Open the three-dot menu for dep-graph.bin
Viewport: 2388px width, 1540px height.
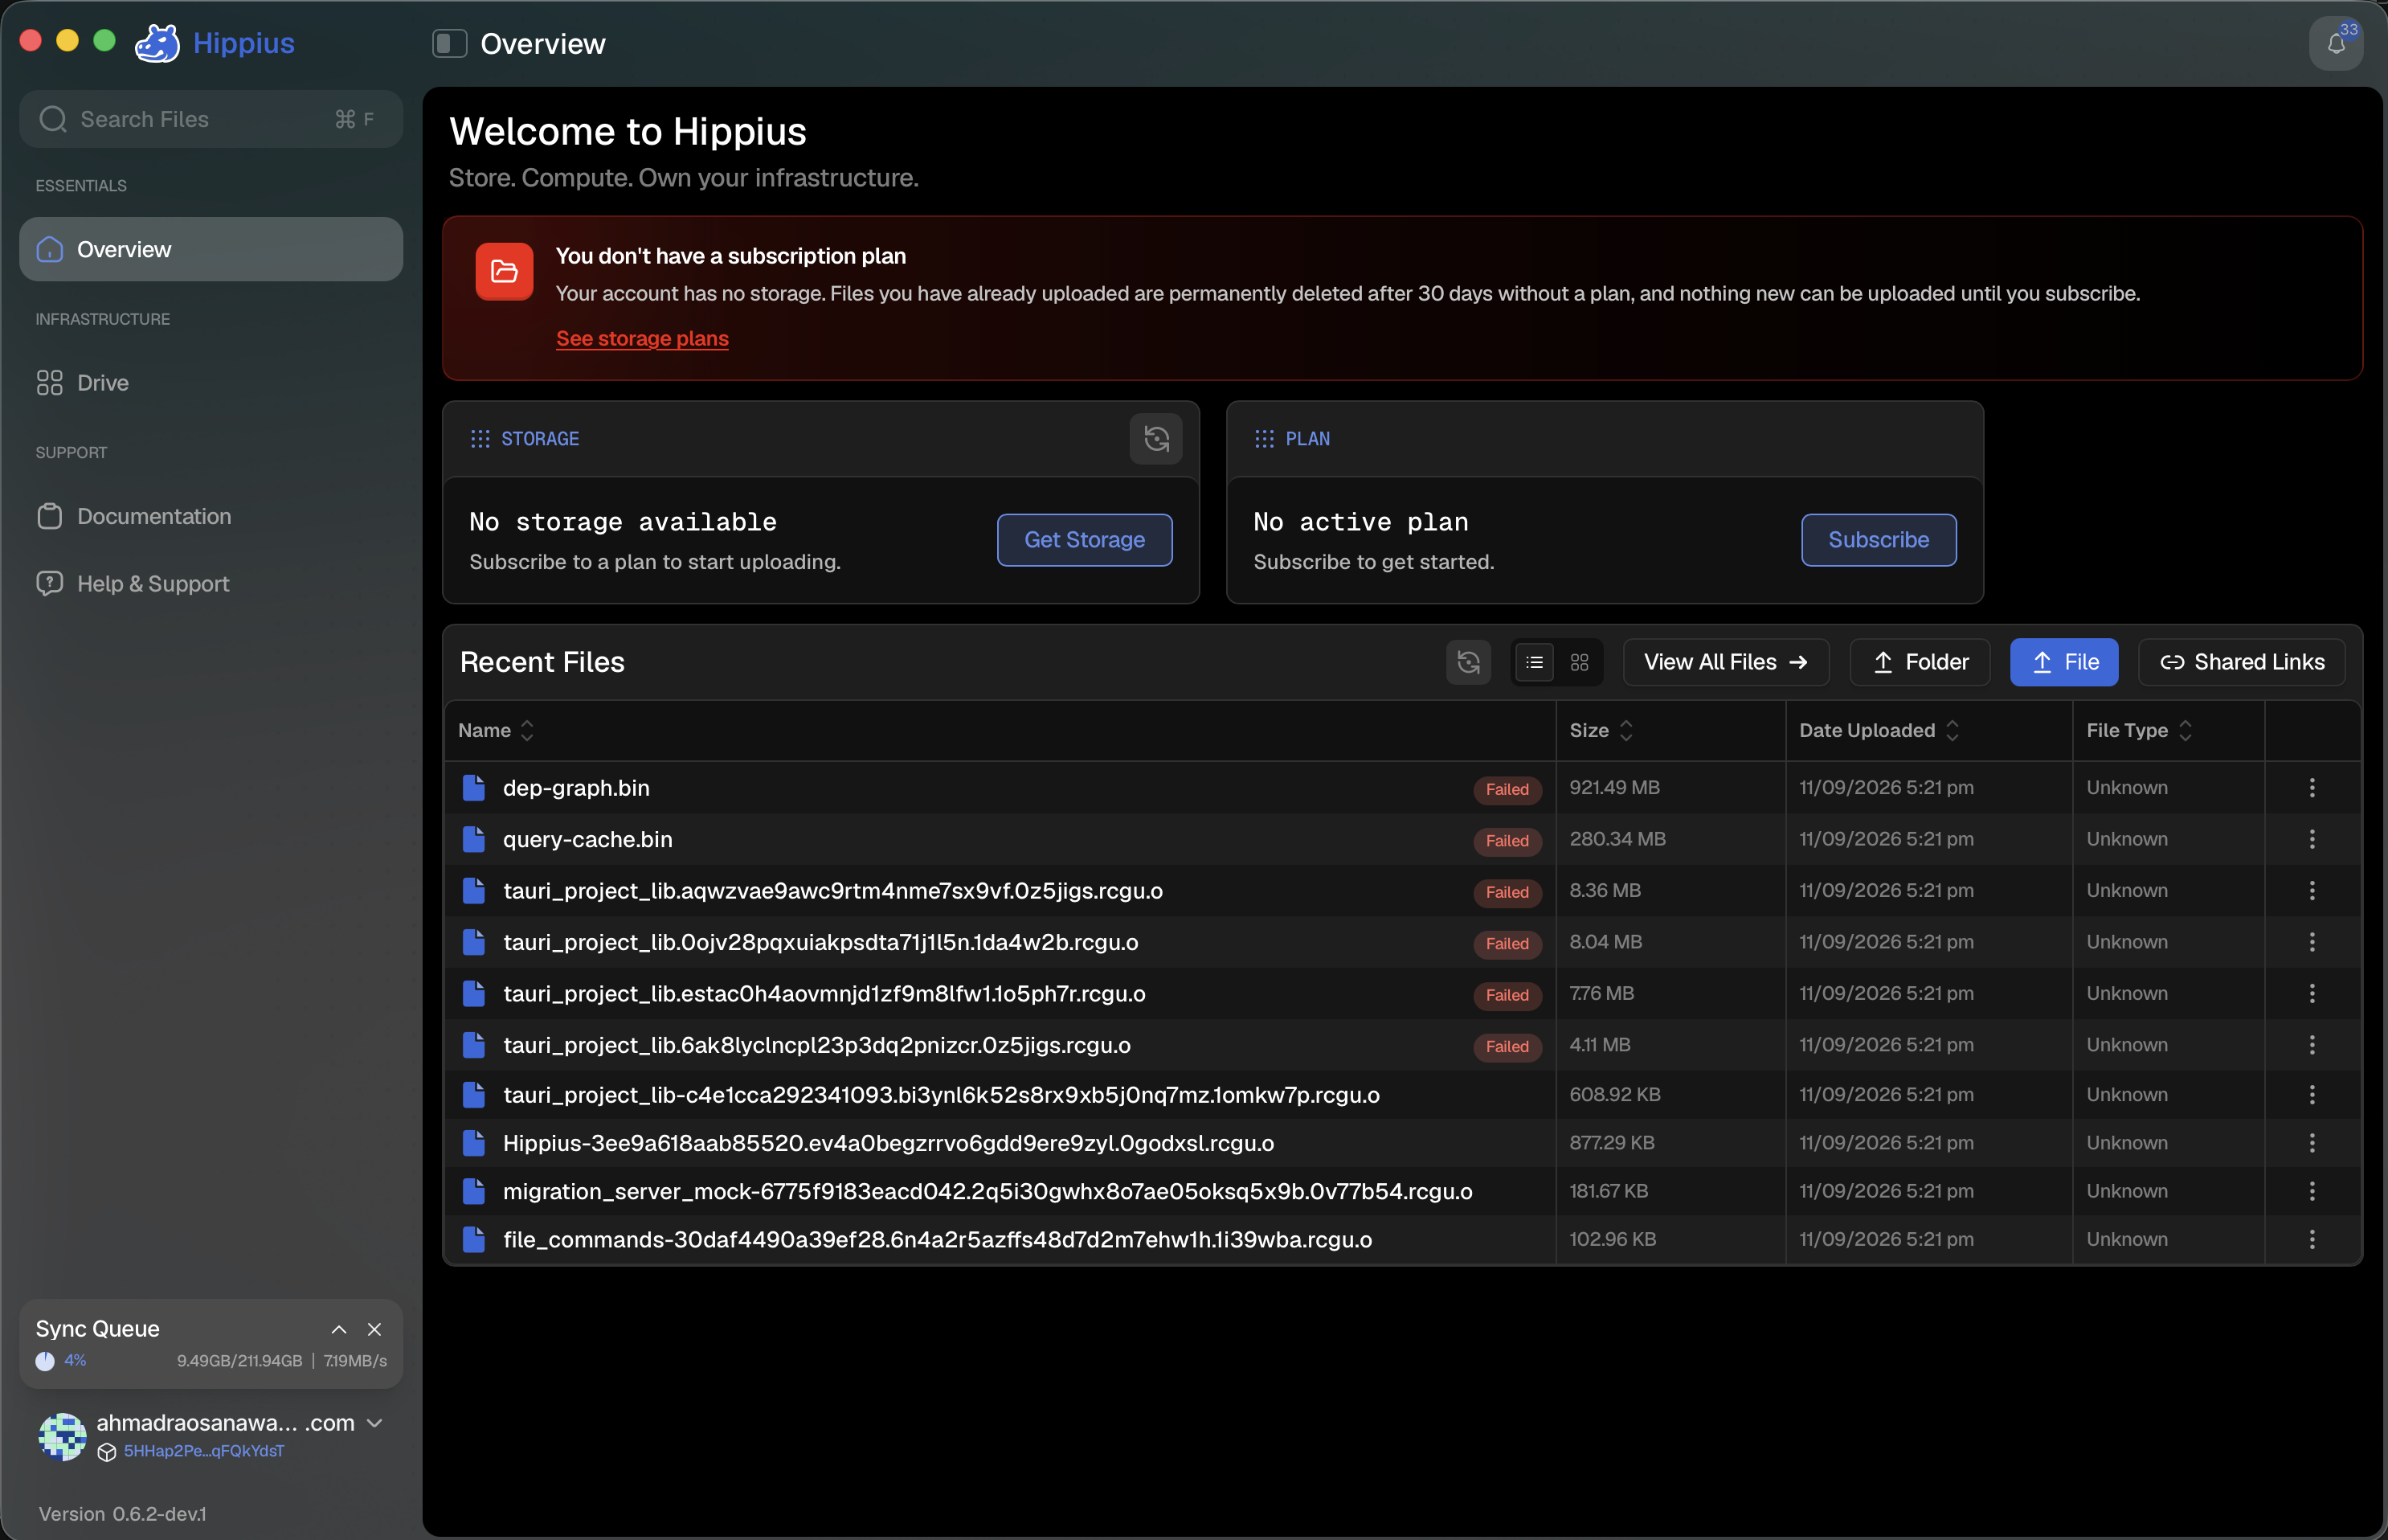click(x=2312, y=788)
